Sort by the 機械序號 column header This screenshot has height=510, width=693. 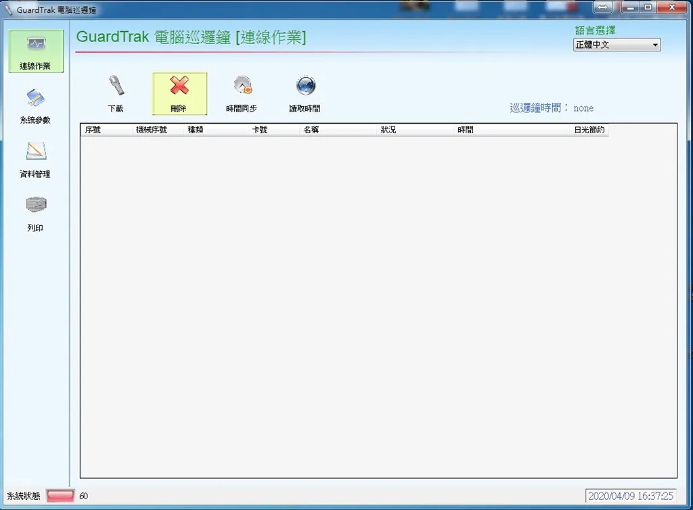157,130
